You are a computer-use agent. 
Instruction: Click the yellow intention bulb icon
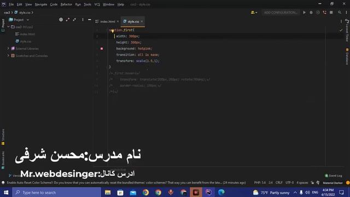pos(113,31)
